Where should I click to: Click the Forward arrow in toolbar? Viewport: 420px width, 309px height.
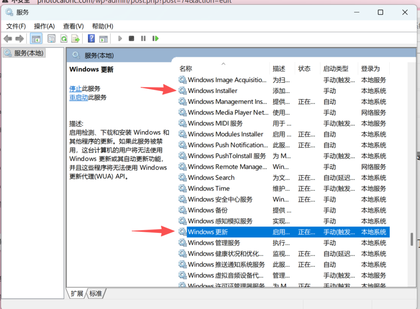(x=19, y=39)
